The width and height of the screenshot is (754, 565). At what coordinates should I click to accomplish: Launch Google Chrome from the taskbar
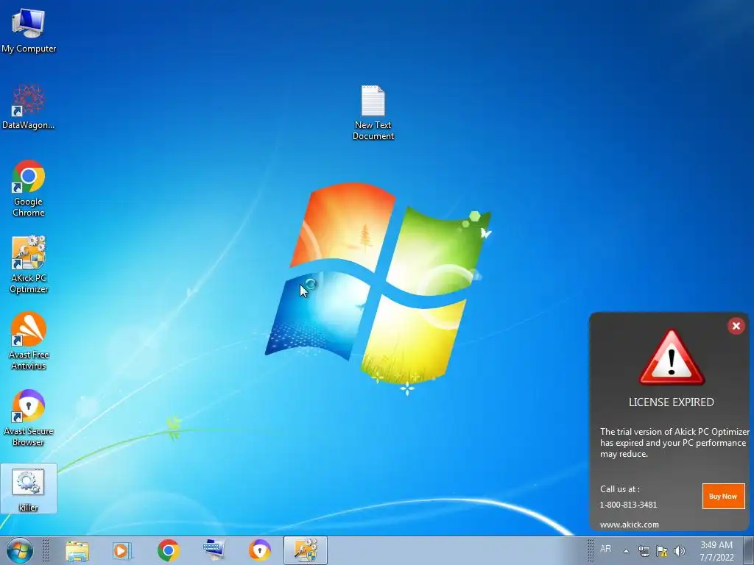click(x=169, y=550)
